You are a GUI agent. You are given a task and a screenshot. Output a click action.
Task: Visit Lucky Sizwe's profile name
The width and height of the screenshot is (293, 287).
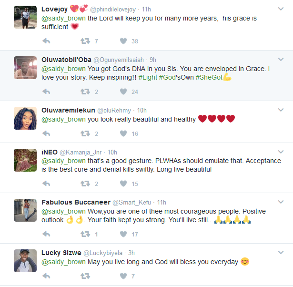click(x=61, y=252)
